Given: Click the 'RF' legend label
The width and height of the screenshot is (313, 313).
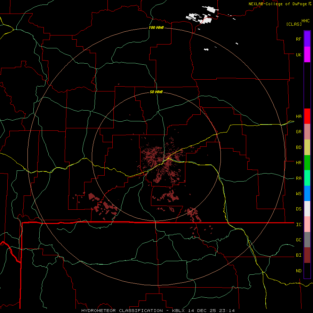Looking at the screenshot, I should (298, 39).
